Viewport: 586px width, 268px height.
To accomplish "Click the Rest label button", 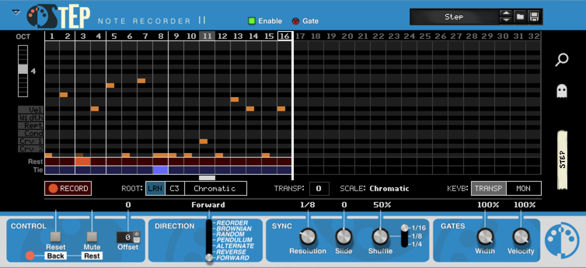I will tap(92, 256).
